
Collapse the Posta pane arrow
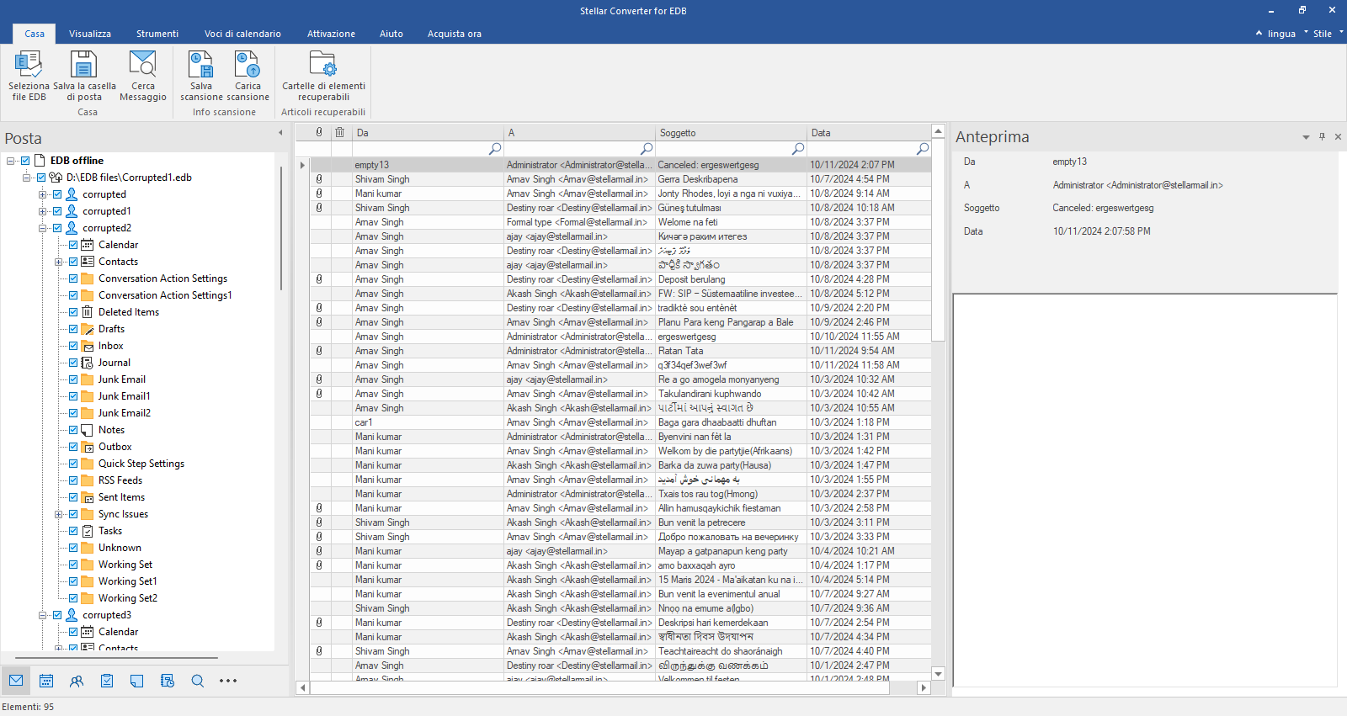pos(280,133)
